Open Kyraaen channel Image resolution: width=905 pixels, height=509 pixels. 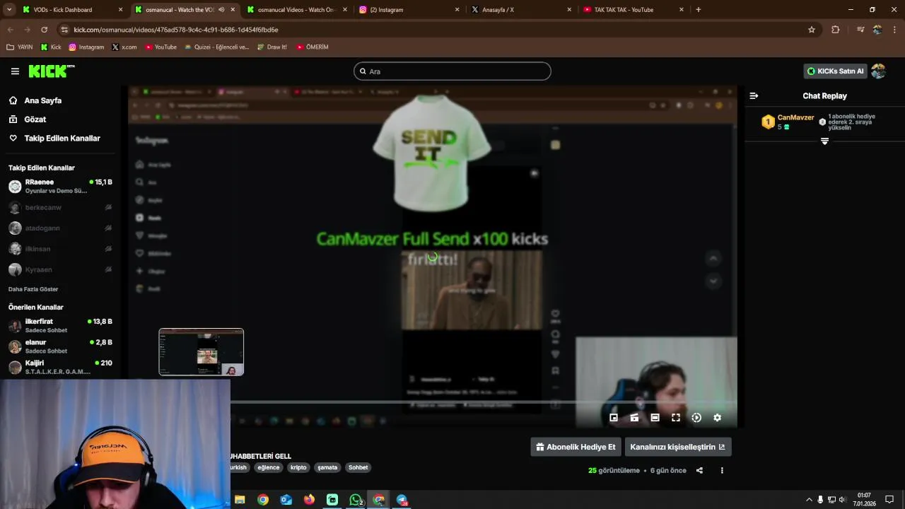(60, 269)
